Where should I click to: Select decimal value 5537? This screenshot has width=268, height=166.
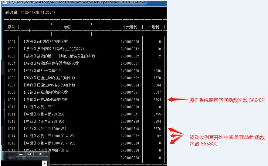[157, 93]
